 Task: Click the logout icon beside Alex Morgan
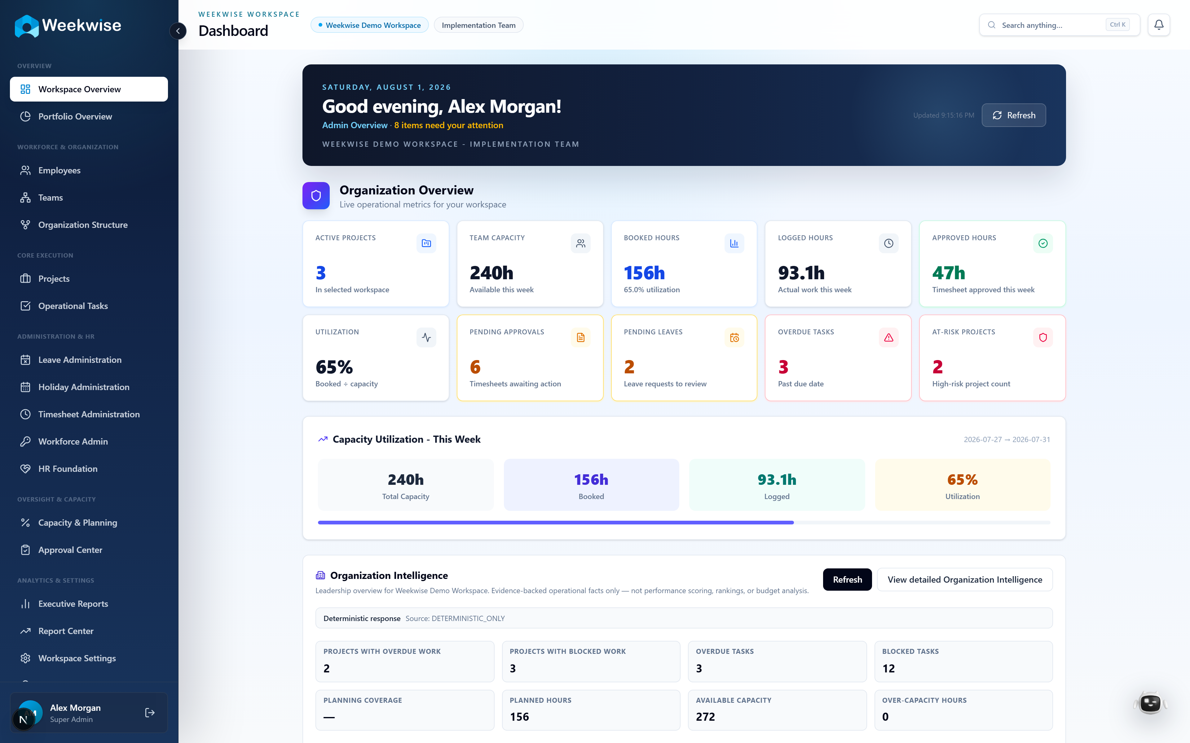pos(150,713)
